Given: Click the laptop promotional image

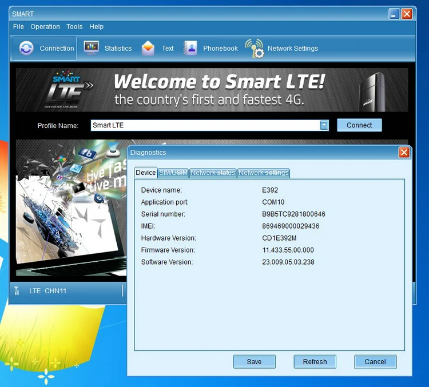Looking at the screenshot, I should (71, 208).
